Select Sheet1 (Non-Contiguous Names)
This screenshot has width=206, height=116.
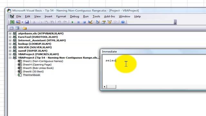pos(43,61)
